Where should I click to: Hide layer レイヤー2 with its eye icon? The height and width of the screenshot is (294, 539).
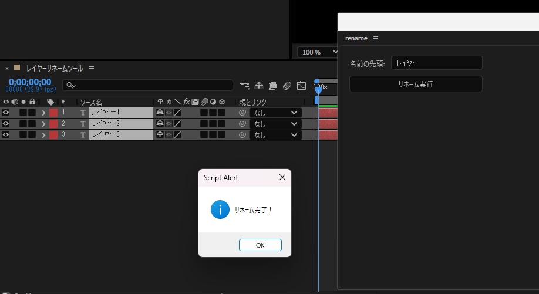tap(6, 123)
